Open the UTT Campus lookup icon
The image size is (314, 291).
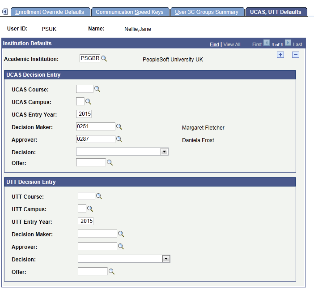pyautogui.click(x=90, y=208)
